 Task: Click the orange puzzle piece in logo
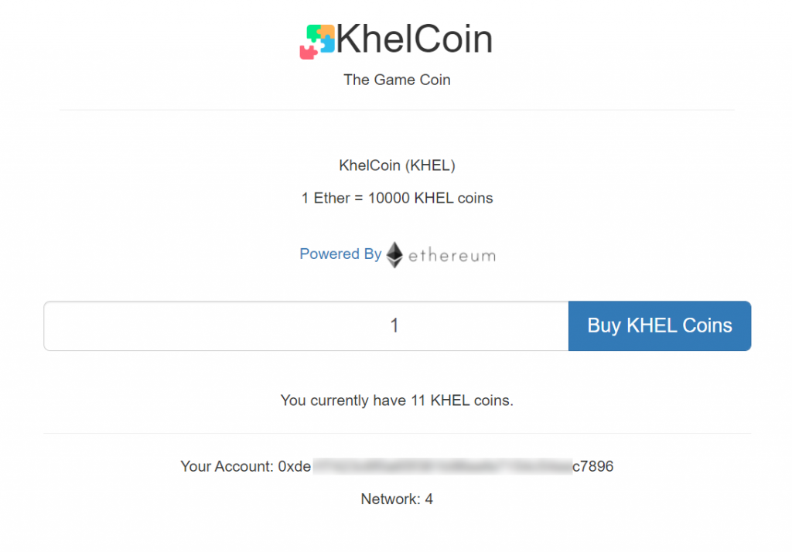pos(327,30)
